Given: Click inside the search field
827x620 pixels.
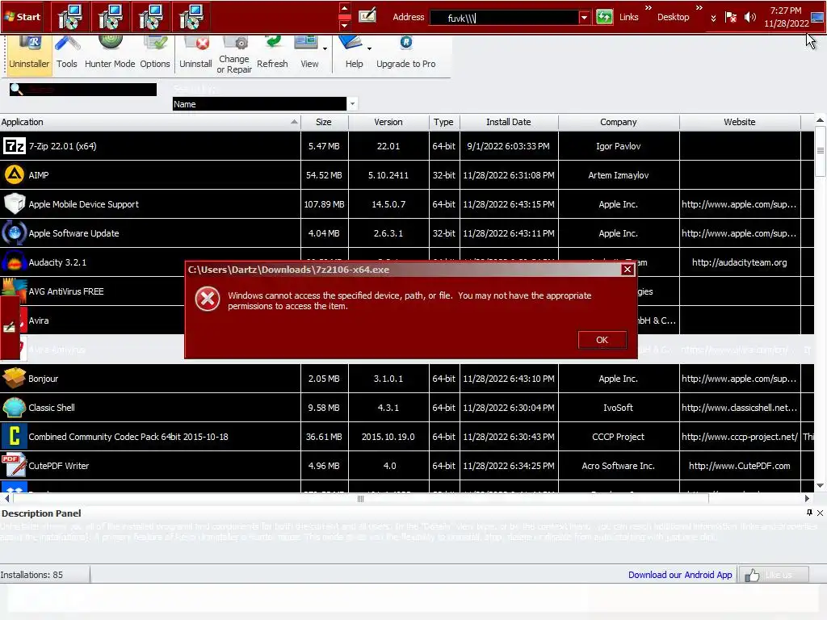Looking at the screenshot, I should coord(83,90).
